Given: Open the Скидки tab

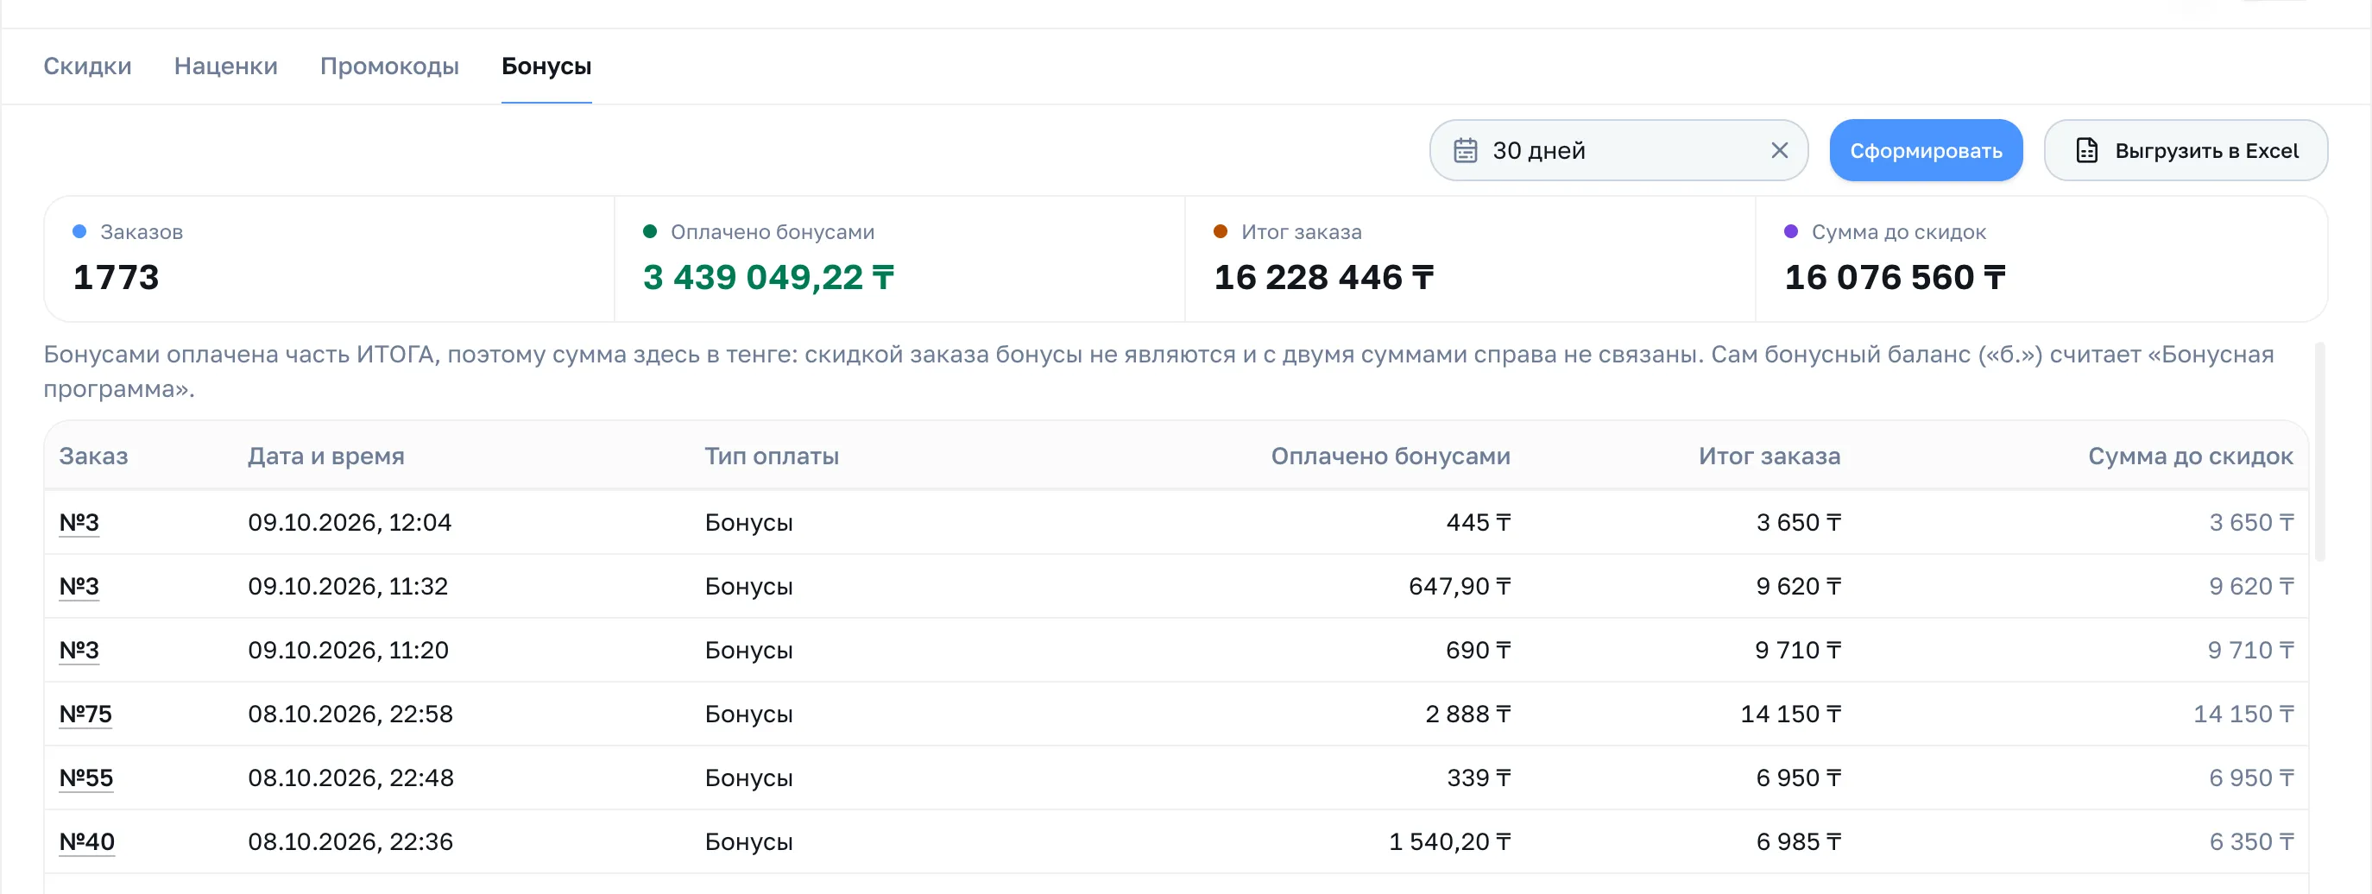Looking at the screenshot, I should point(87,66).
